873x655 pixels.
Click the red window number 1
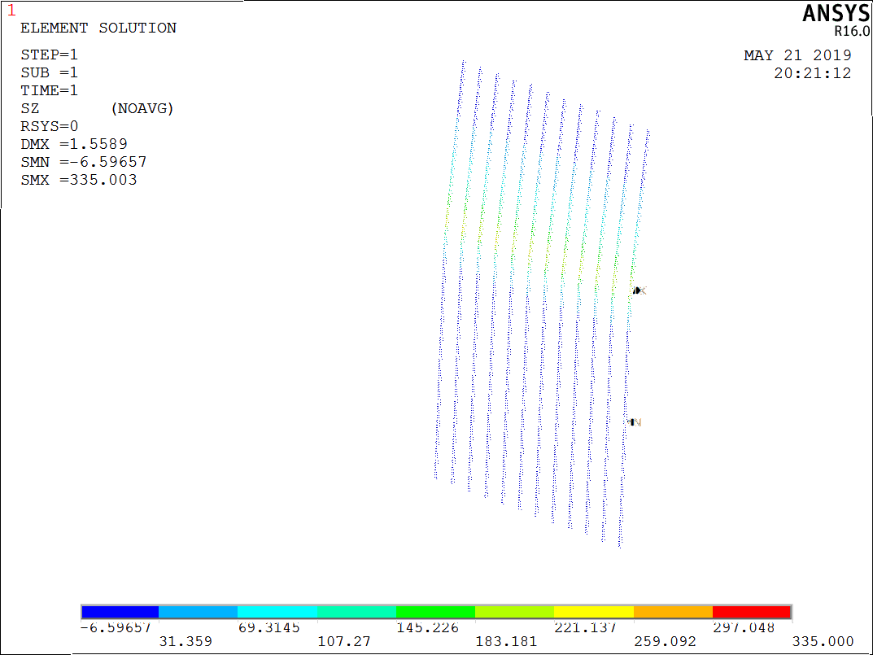click(11, 10)
